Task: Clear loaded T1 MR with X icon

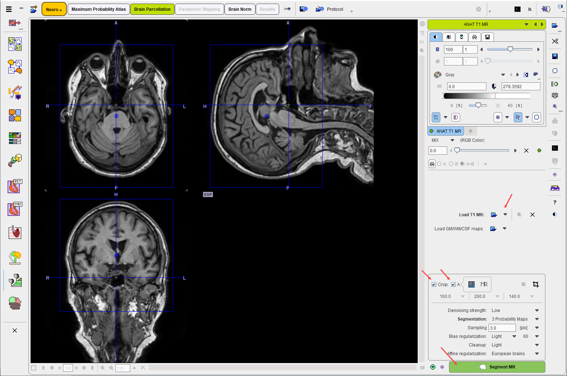Action: pos(532,215)
